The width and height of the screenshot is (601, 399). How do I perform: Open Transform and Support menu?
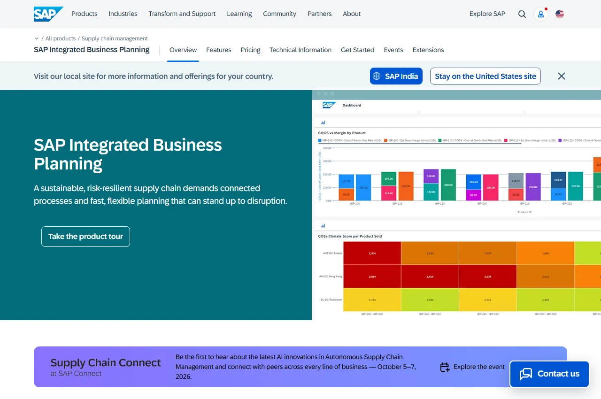pyautogui.click(x=182, y=14)
